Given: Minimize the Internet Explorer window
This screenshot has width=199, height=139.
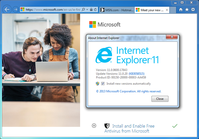Looking at the screenshot, I should [x=175, y=2].
